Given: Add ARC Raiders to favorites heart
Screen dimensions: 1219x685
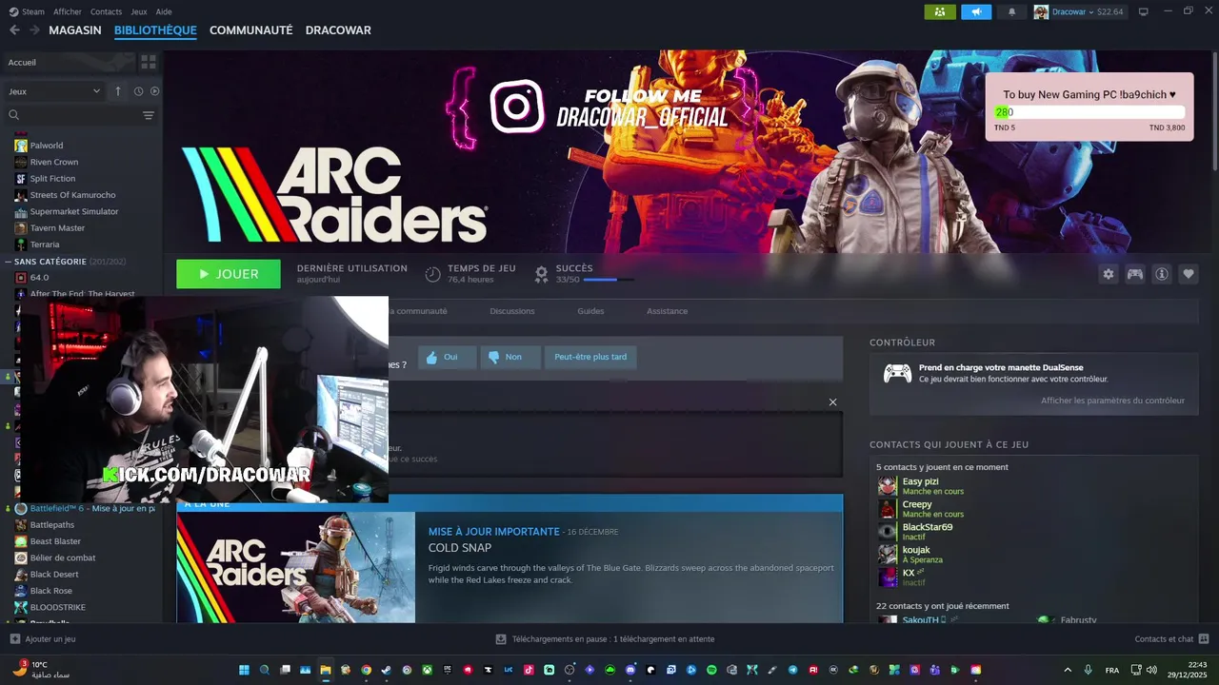Looking at the screenshot, I should [x=1189, y=274].
